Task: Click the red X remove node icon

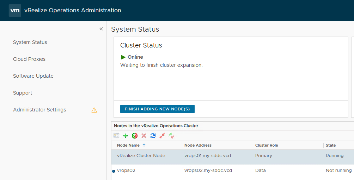Action: coord(144,136)
